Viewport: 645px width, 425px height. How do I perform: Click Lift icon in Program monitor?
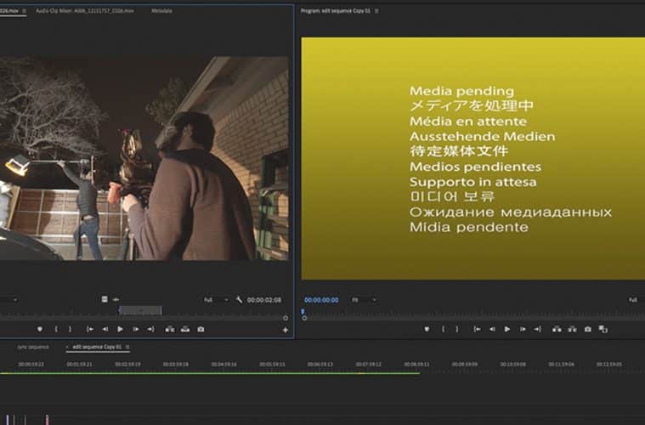tap(556, 329)
